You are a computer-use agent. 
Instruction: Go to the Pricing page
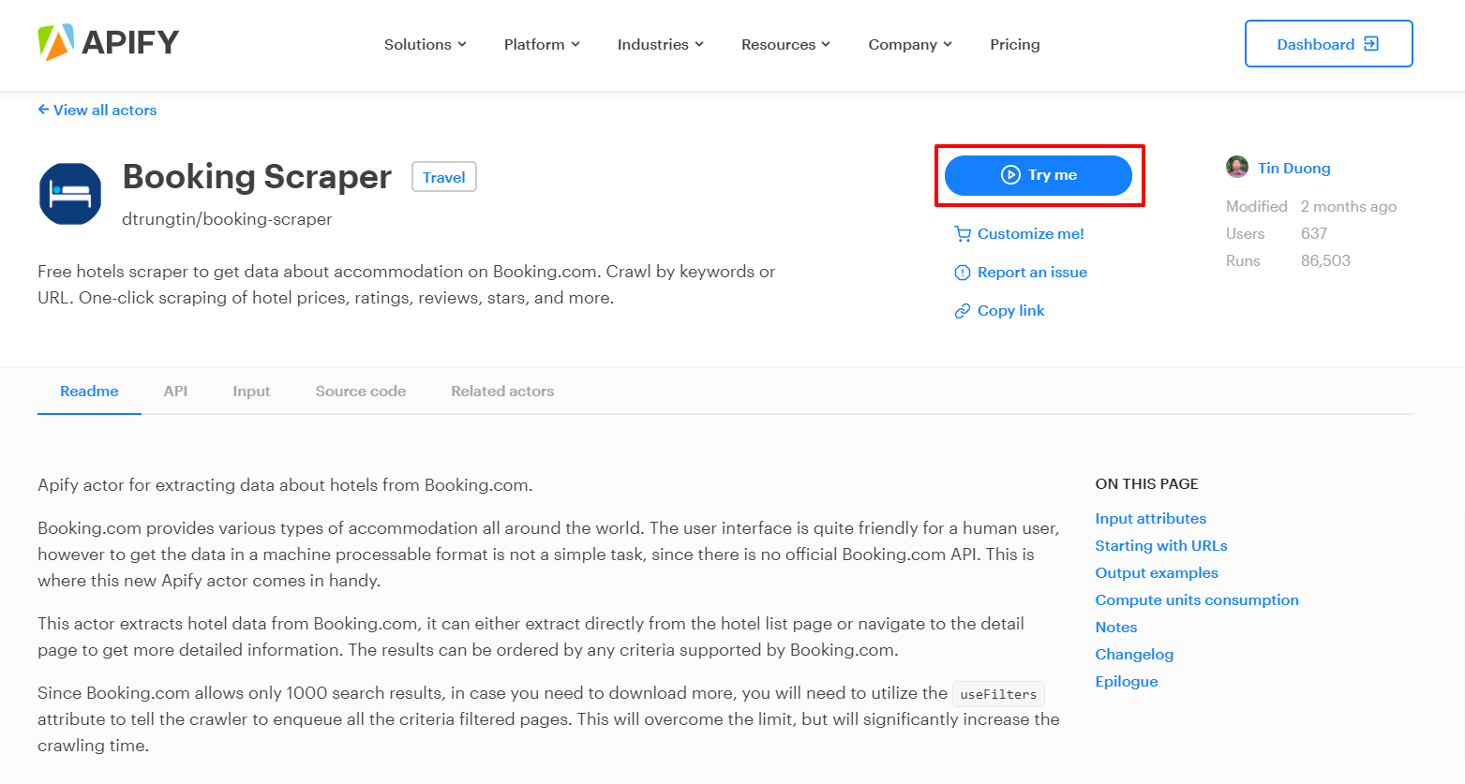(x=1015, y=44)
